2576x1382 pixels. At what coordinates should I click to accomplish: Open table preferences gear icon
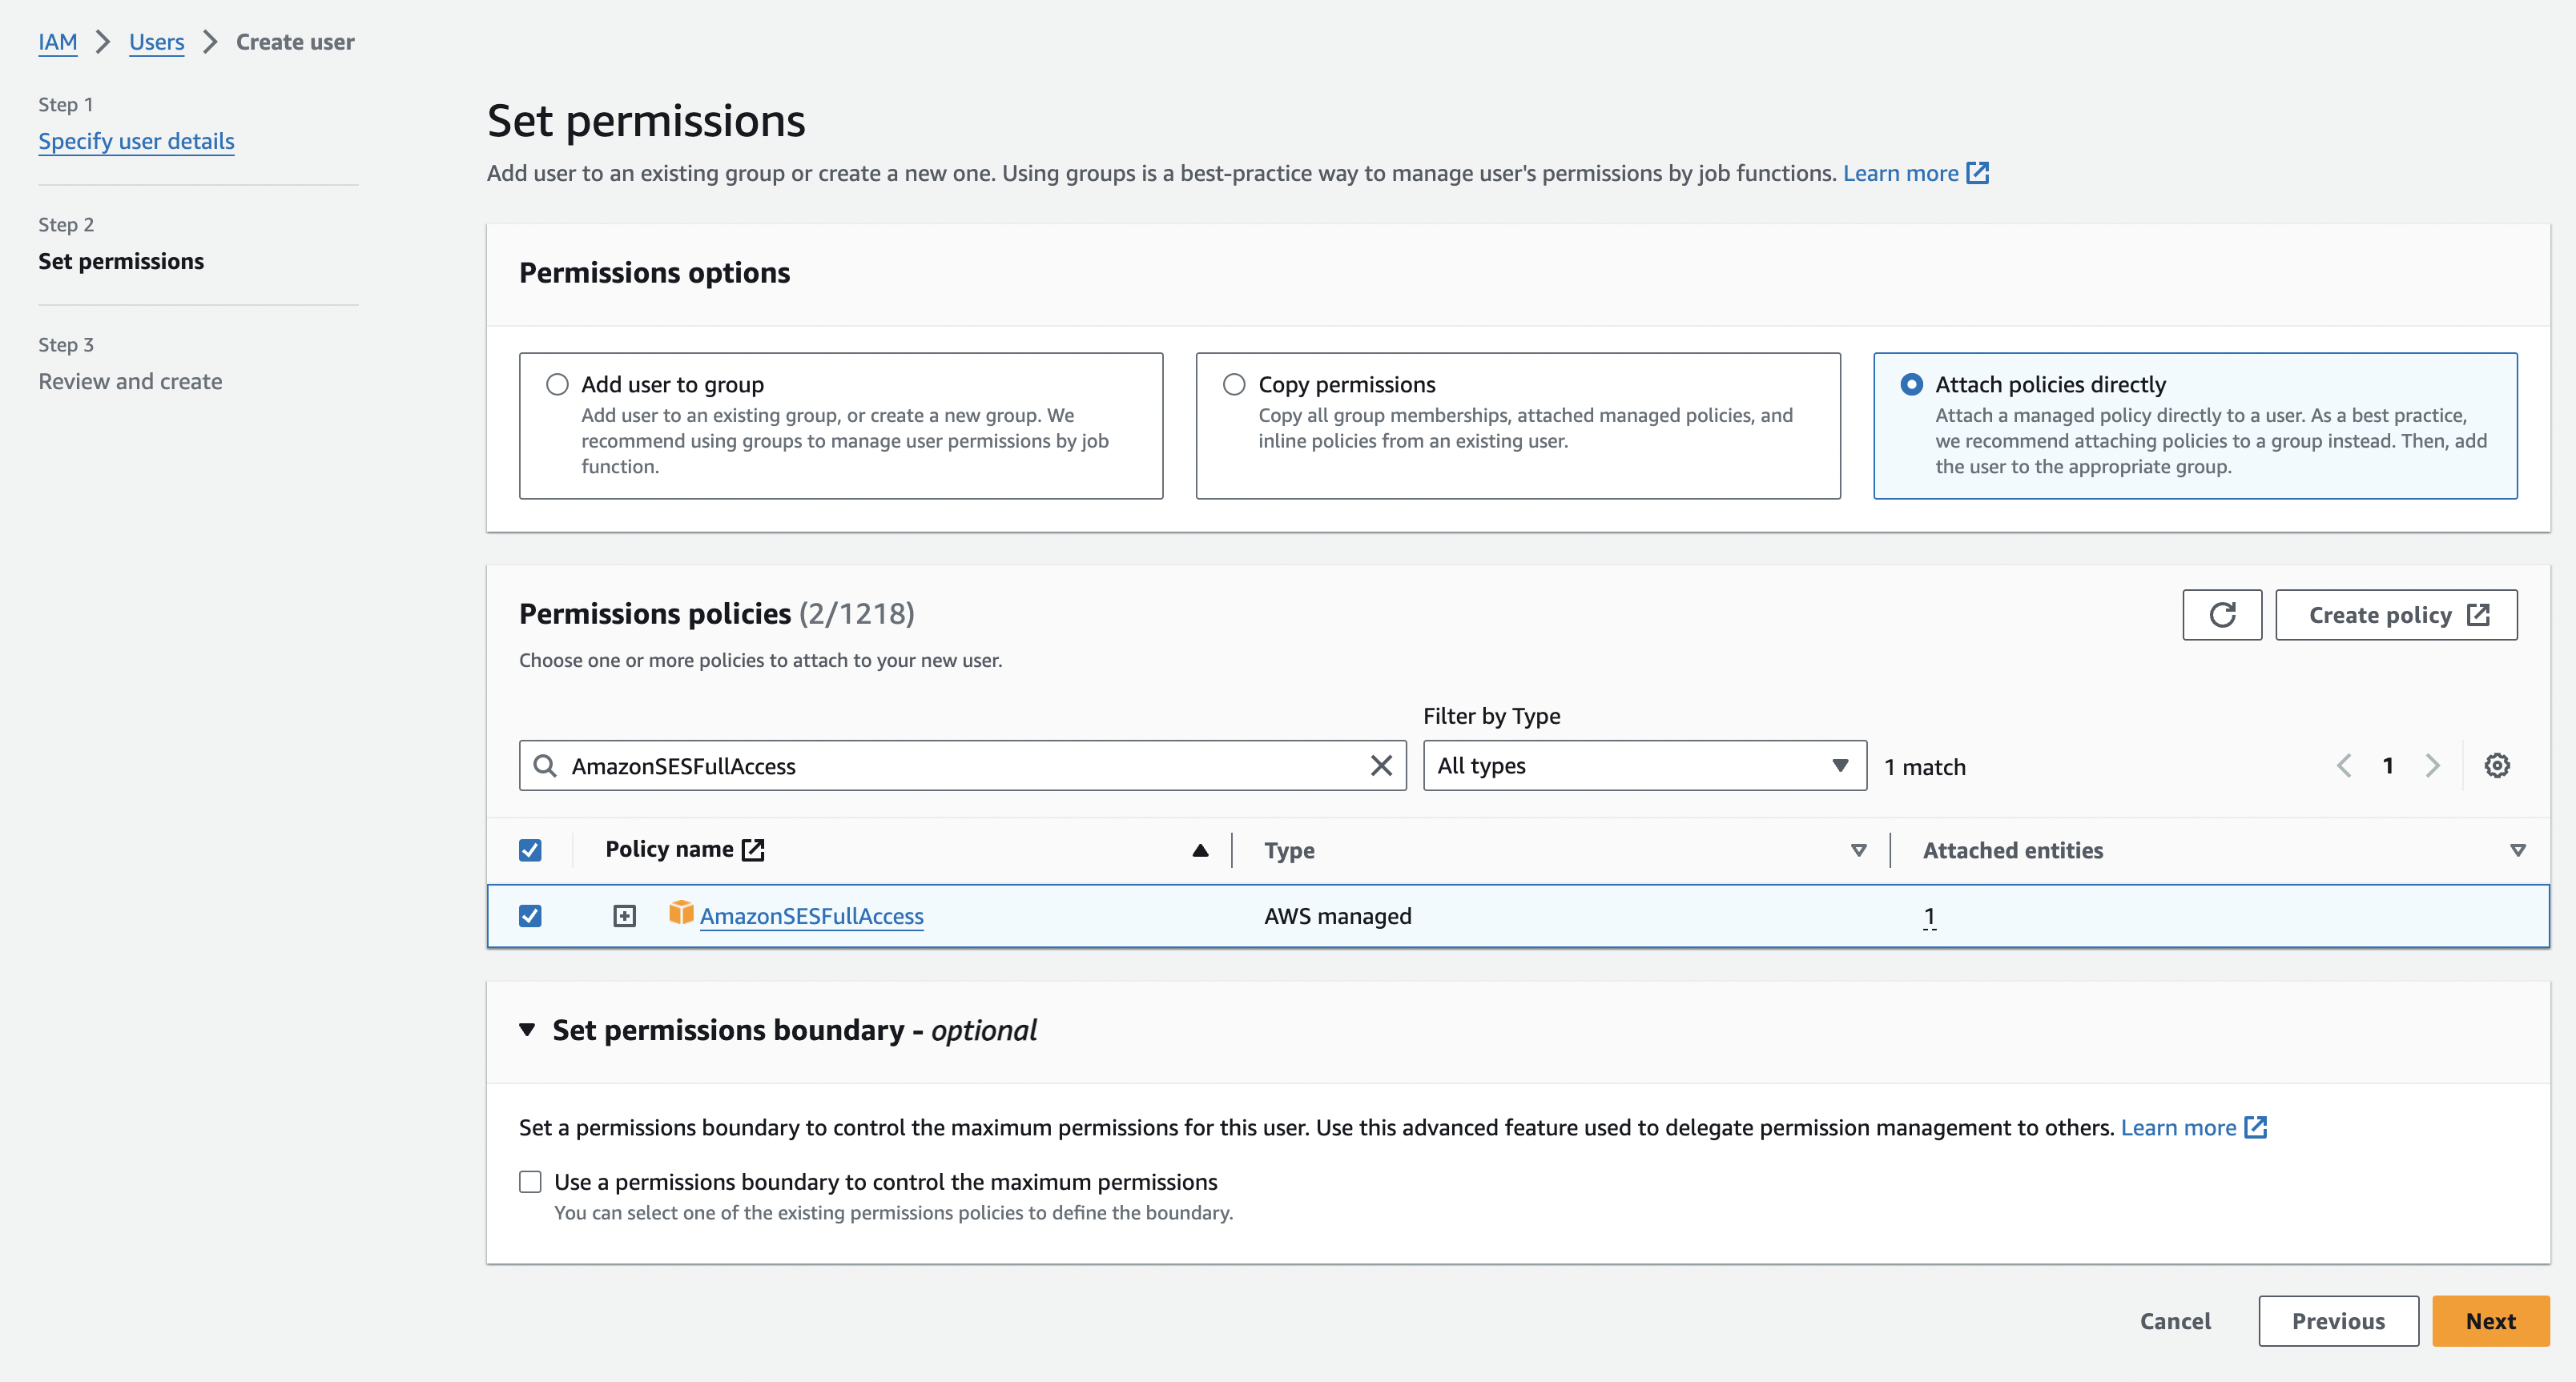click(2496, 766)
